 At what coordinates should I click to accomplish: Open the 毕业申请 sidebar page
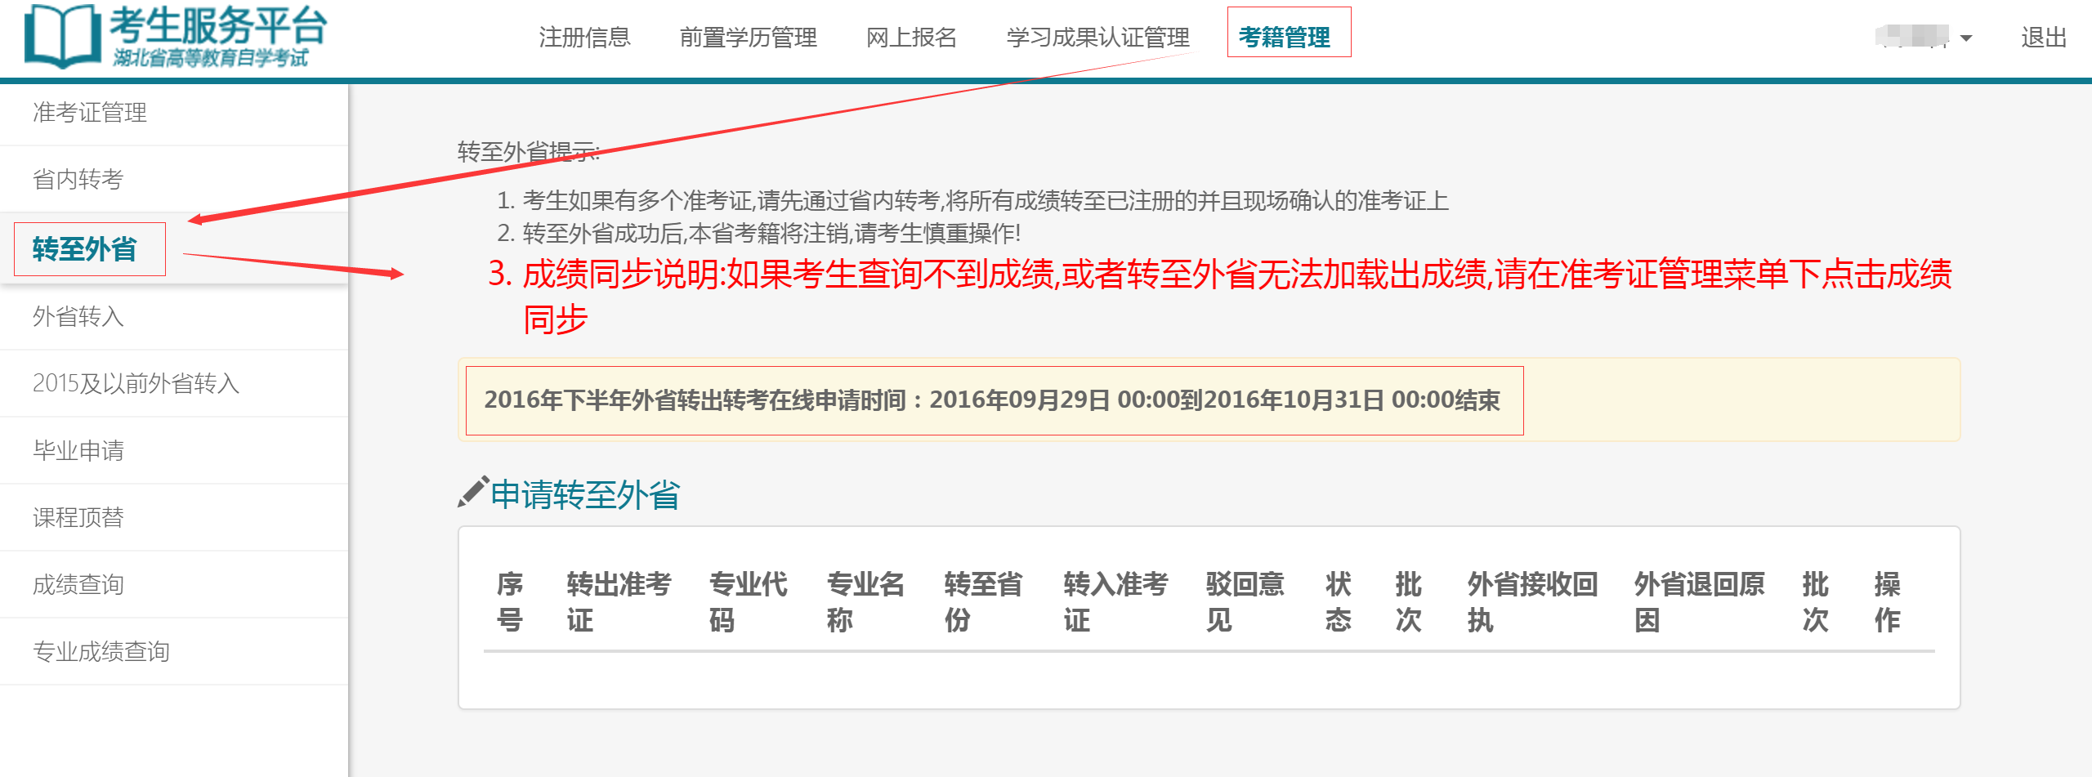[78, 451]
